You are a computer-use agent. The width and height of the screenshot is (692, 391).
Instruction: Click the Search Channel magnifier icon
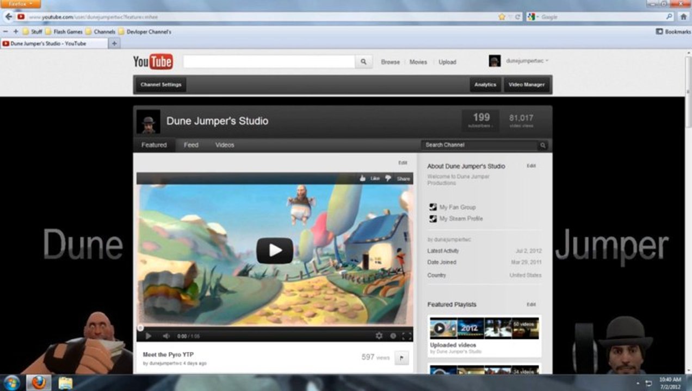pos(542,146)
